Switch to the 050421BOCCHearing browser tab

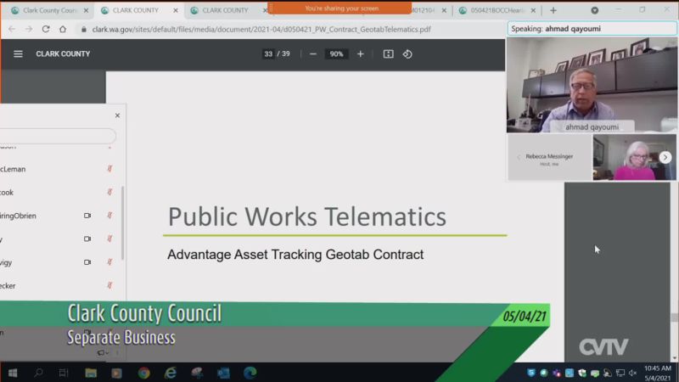tap(497, 10)
